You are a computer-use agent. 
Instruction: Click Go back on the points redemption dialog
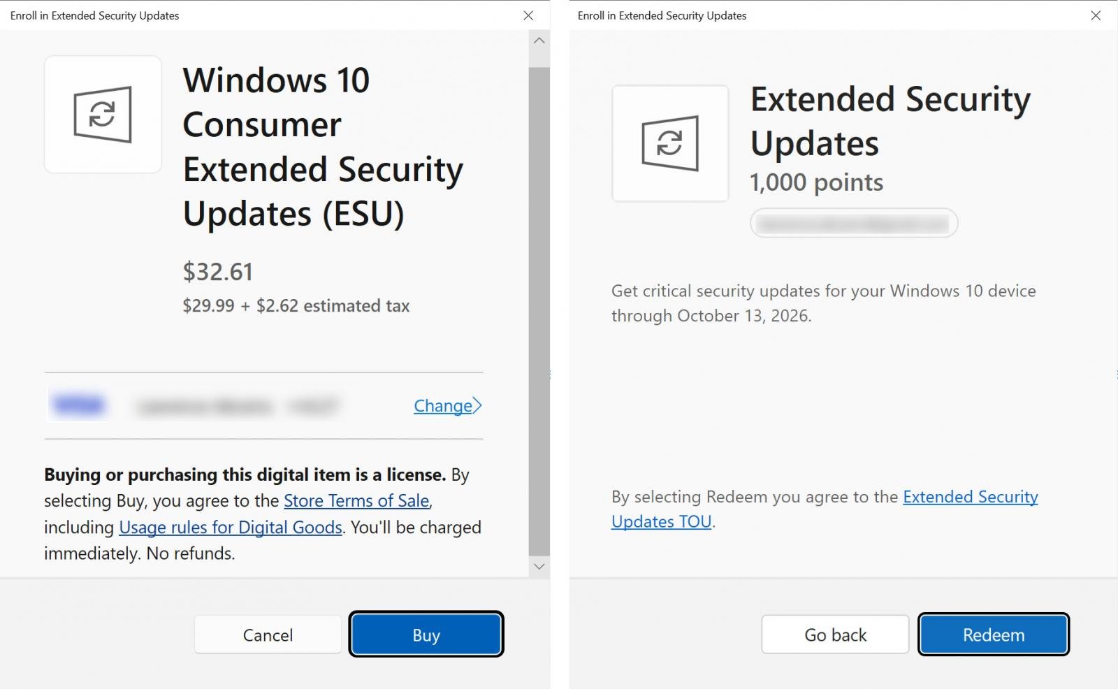[834, 634]
